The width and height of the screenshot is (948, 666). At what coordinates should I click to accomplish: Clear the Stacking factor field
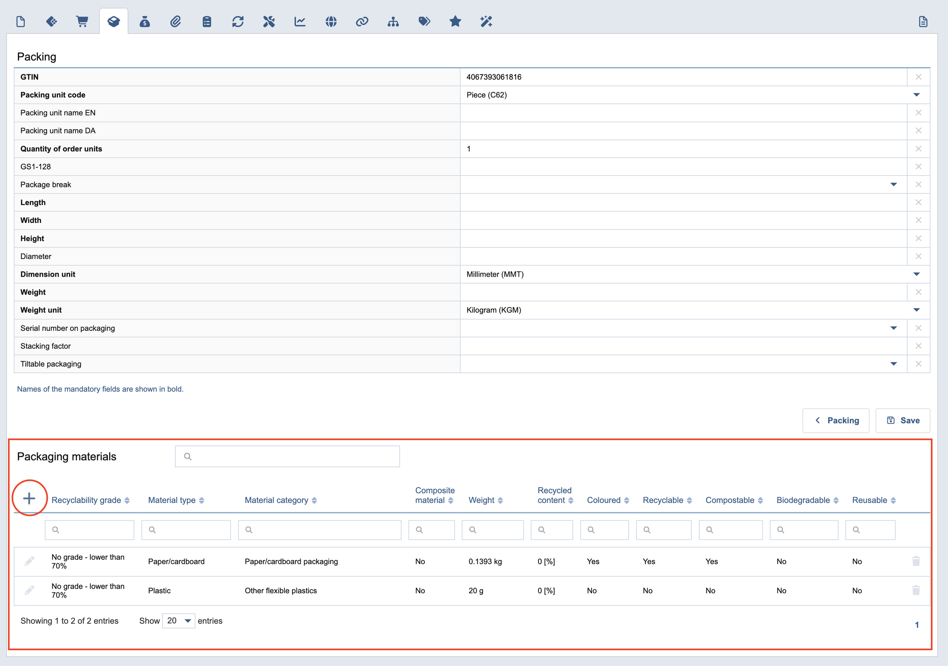[918, 346]
